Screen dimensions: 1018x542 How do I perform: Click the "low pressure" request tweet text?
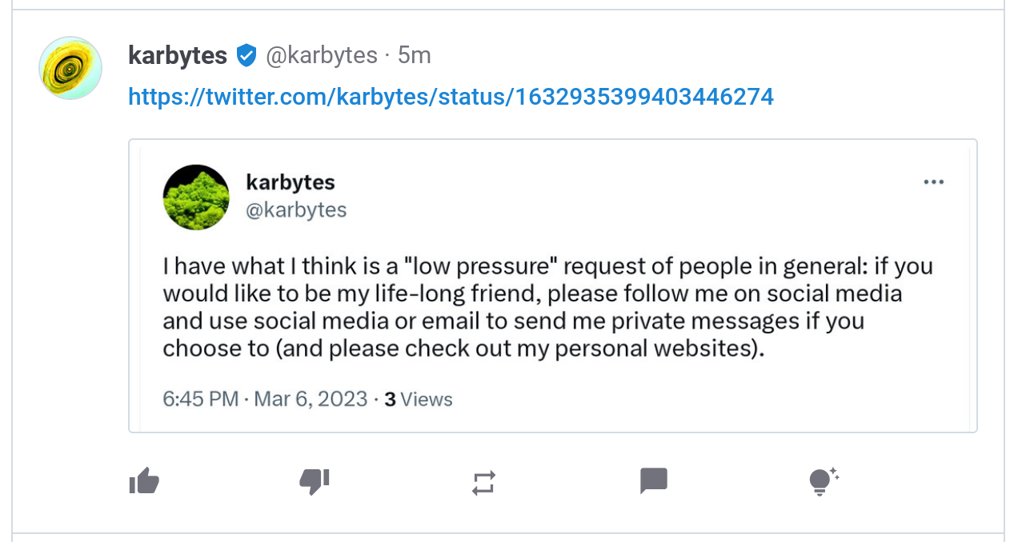coord(548,307)
